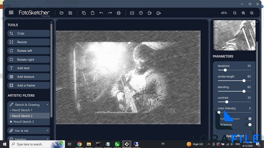Zoom in with the plus magnifier

click(252, 13)
